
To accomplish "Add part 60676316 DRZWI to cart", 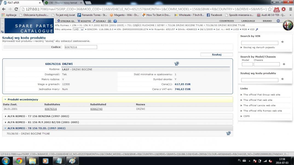I will [x=177, y=64].
